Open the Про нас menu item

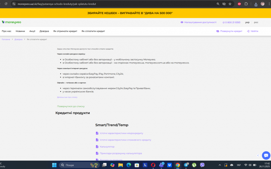pyautogui.click(x=7, y=31)
